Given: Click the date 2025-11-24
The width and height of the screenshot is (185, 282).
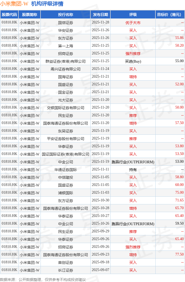Looking at the screenshot, I should 100,69.
